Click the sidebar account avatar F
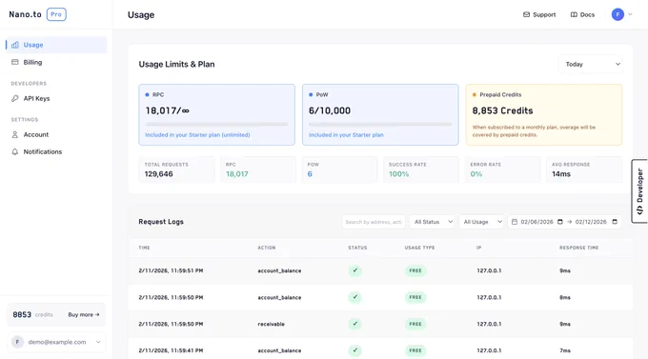648x359 pixels. (17, 342)
